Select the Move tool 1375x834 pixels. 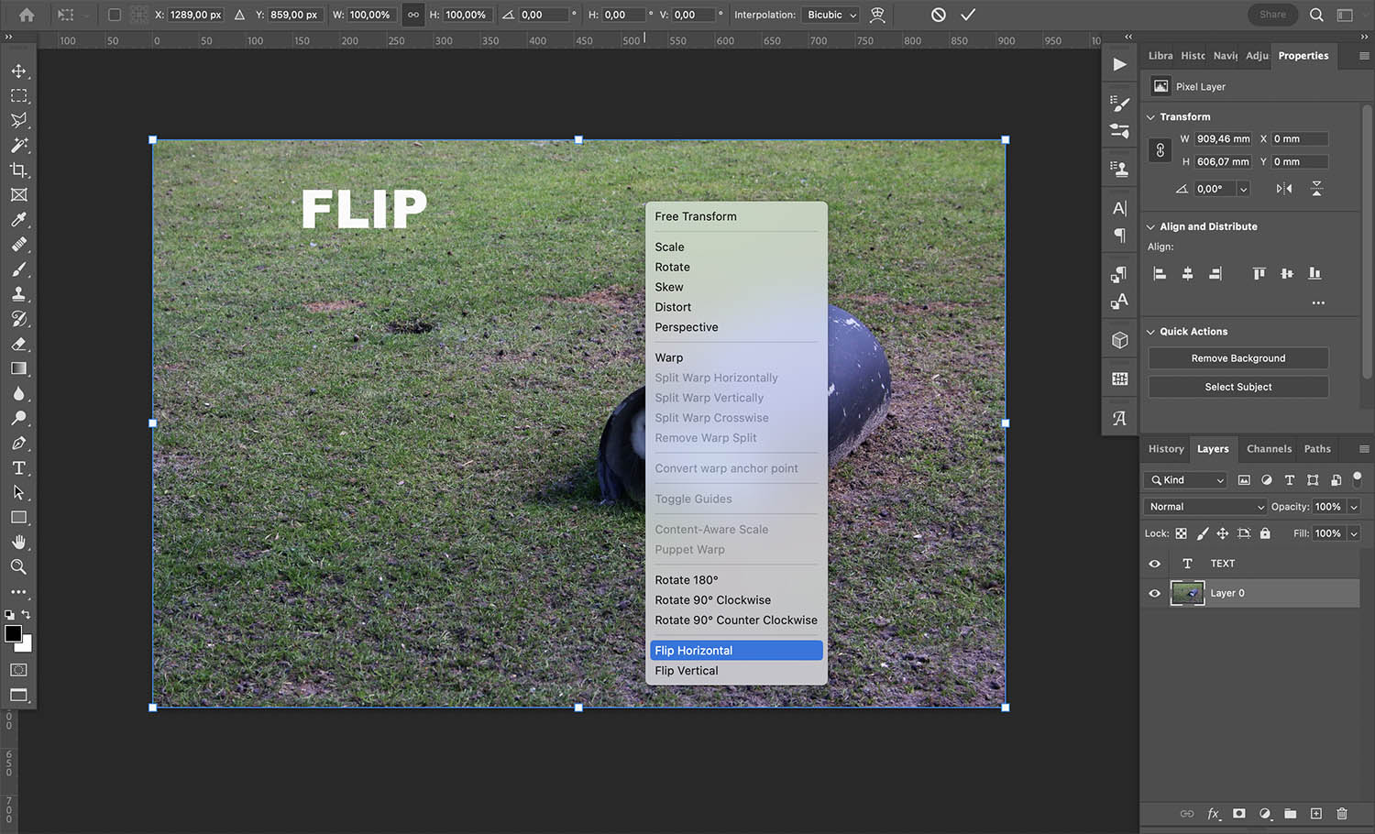pos(18,71)
